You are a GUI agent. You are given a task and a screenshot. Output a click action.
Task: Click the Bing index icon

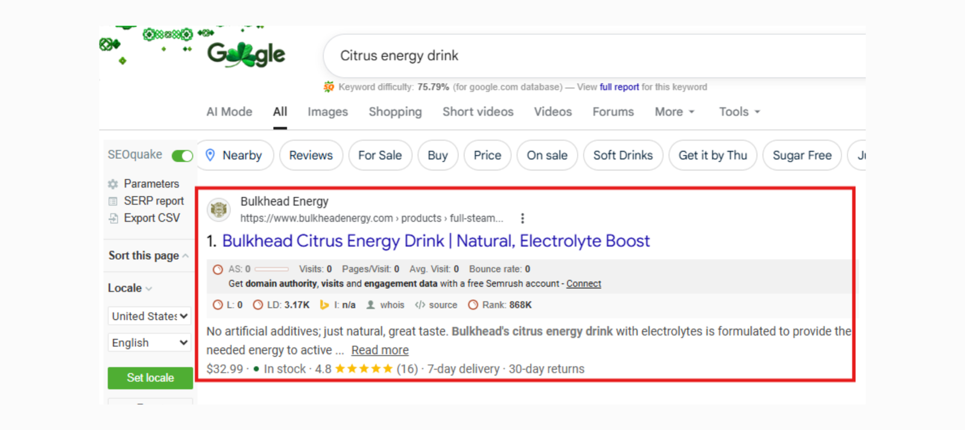pyautogui.click(x=324, y=305)
